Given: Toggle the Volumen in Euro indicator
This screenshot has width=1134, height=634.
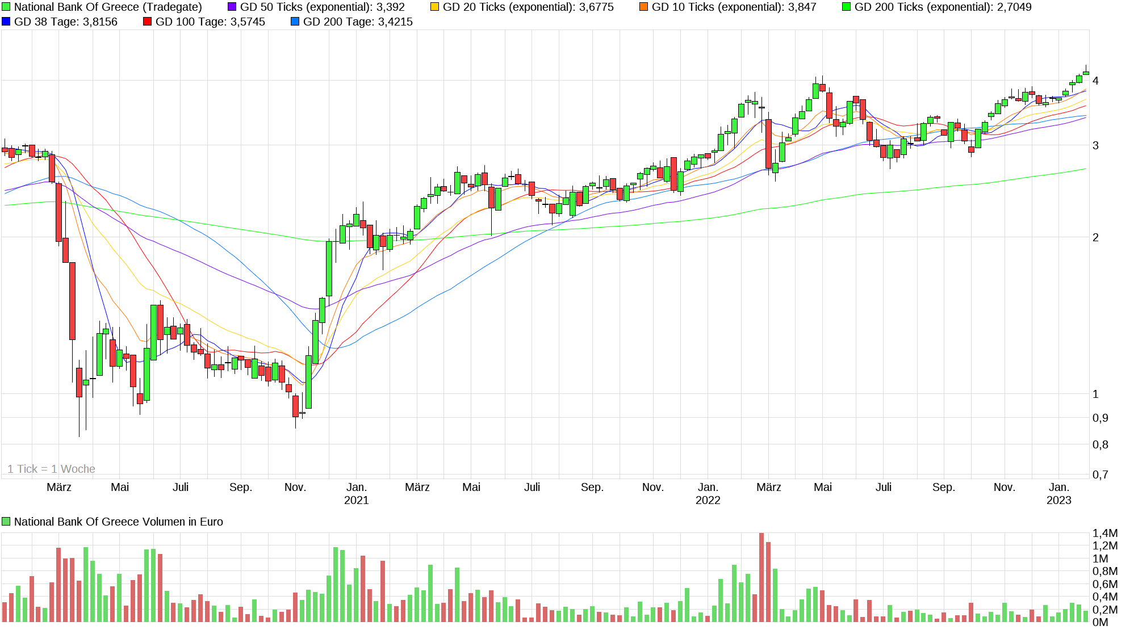Looking at the screenshot, I should click(6, 522).
